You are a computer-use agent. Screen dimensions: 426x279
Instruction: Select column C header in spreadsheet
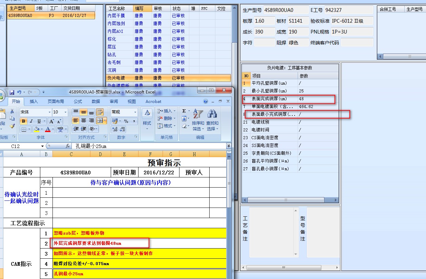point(71,154)
